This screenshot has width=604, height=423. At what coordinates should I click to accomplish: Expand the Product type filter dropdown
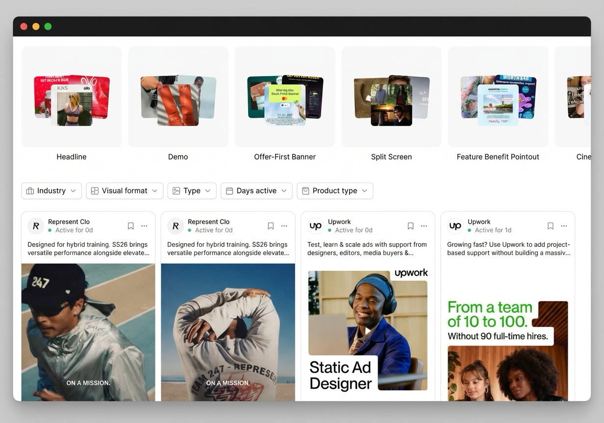335,191
